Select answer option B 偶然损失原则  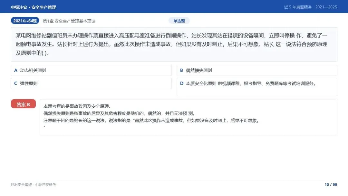coord(257,70)
